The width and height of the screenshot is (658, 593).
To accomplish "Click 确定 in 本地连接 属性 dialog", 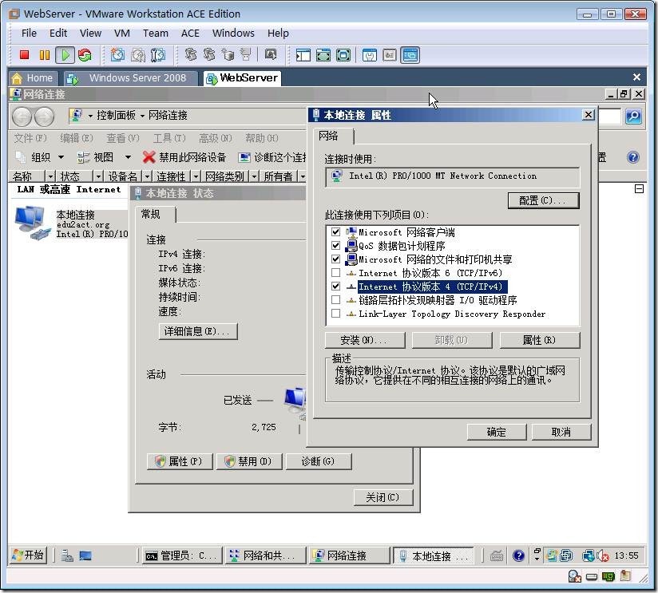I will (497, 432).
